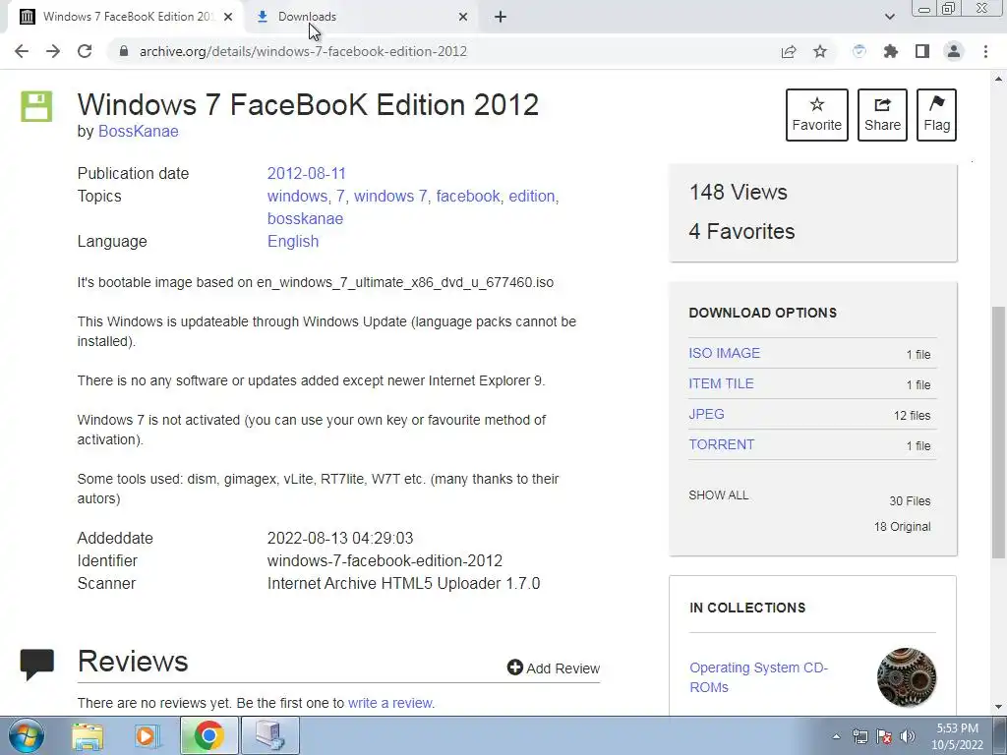
Task: Click the Reviews speech bubble icon
Action: [x=36, y=664]
